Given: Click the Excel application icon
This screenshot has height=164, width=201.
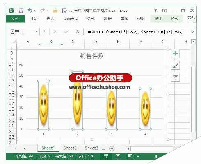Looking at the screenshot, I should [x=12, y=11].
